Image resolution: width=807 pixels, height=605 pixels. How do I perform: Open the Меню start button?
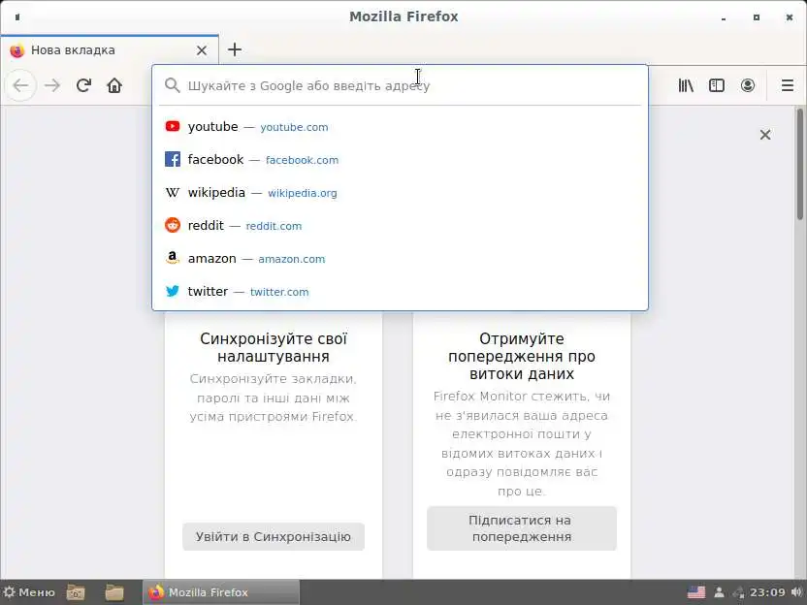(29, 592)
